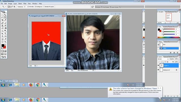This screenshot has width=181, height=102.
Task: Select the Dodge tool
Action: [x=5, y=31]
